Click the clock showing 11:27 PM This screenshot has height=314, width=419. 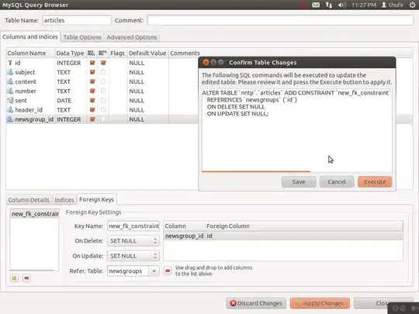click(x=364, y=5)
